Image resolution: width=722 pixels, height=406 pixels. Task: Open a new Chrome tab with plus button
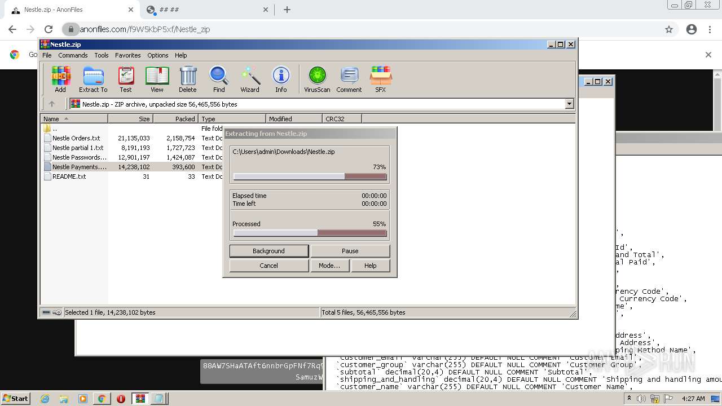(x=287, y=10)
